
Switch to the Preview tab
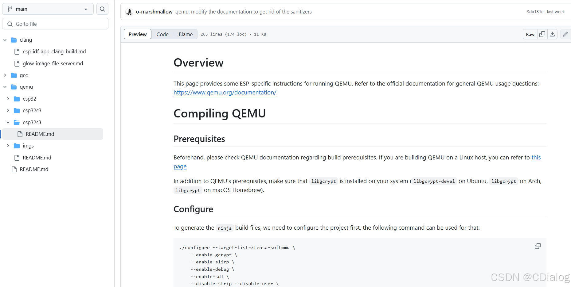[x=138, y=34]
